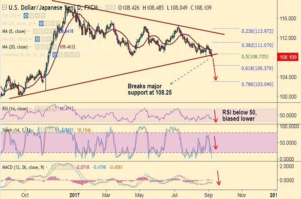Open MACD indicator settings gear

tap(59, 167)
